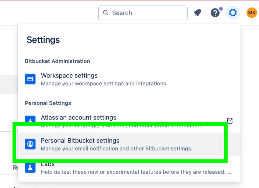Click the external link icon beside Atlassian account
Screen dimensions: 259x188
[230, 121]
